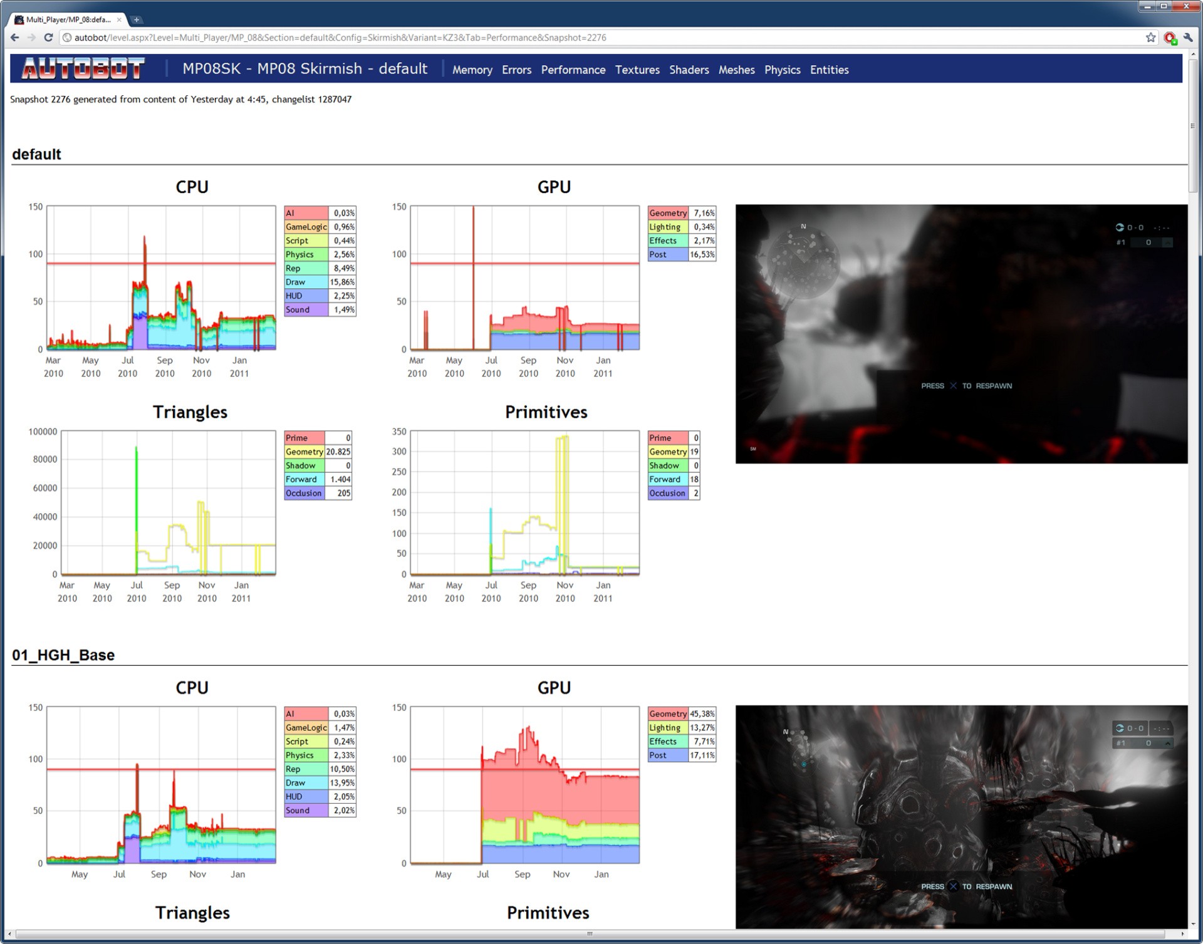Screen dimensions: 1203x944
Task: Open the Memory section
Action: pyautogui.click(x=472, y=70)
